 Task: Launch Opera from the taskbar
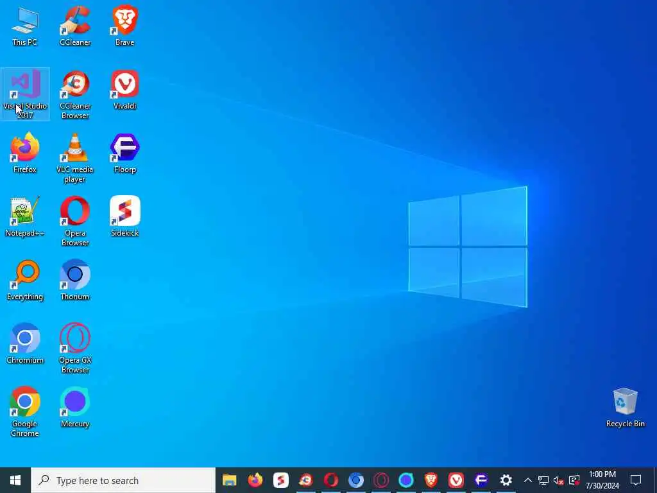click(x=331, y=480)
